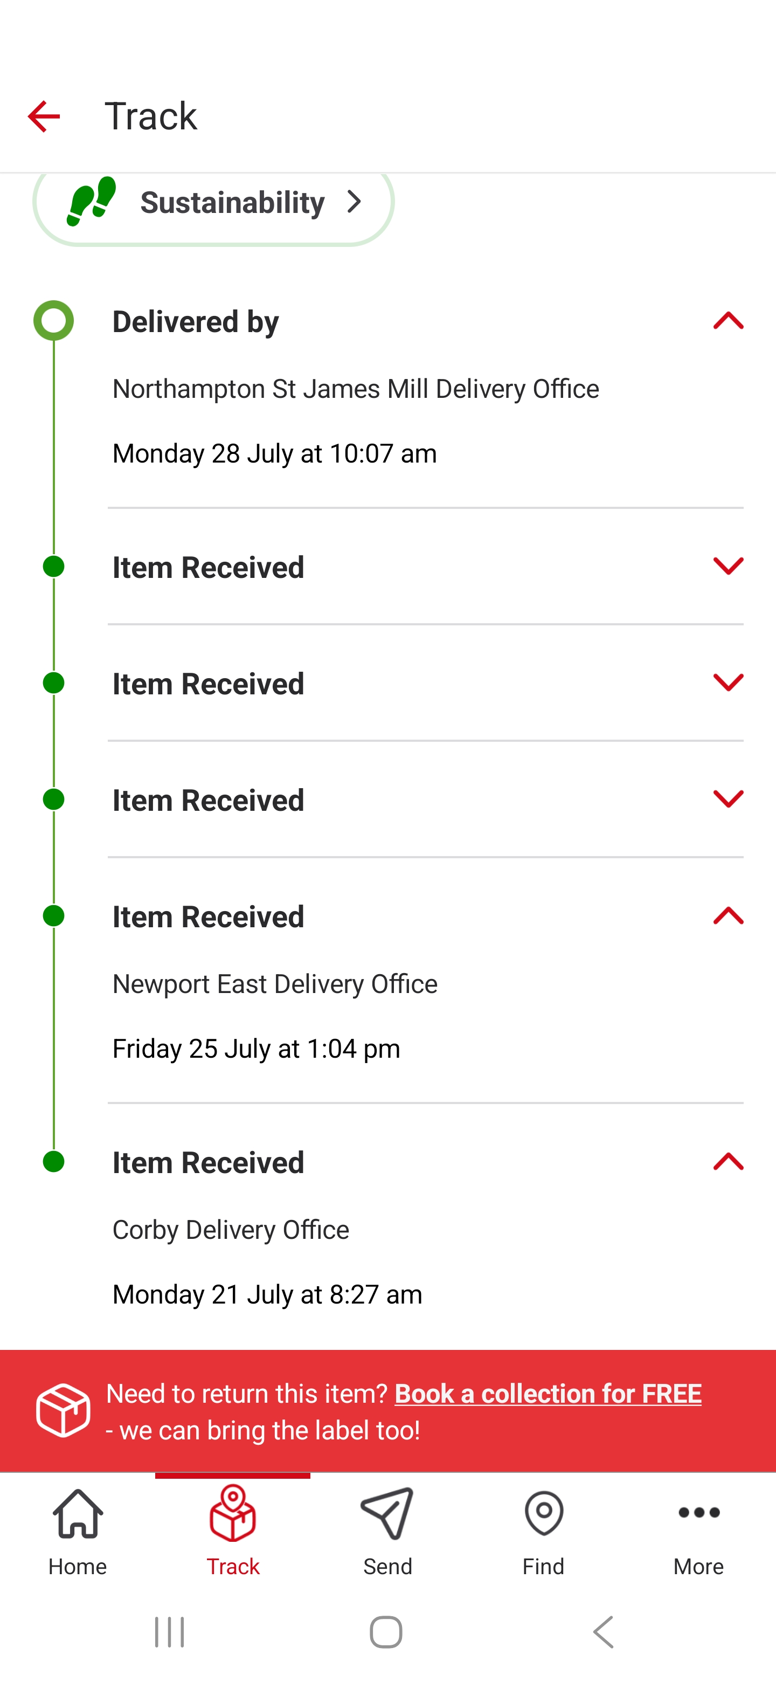This screenshot has width=776, height=1682.
Task: Open Book a collection for FREE link
Action: 548,1394
